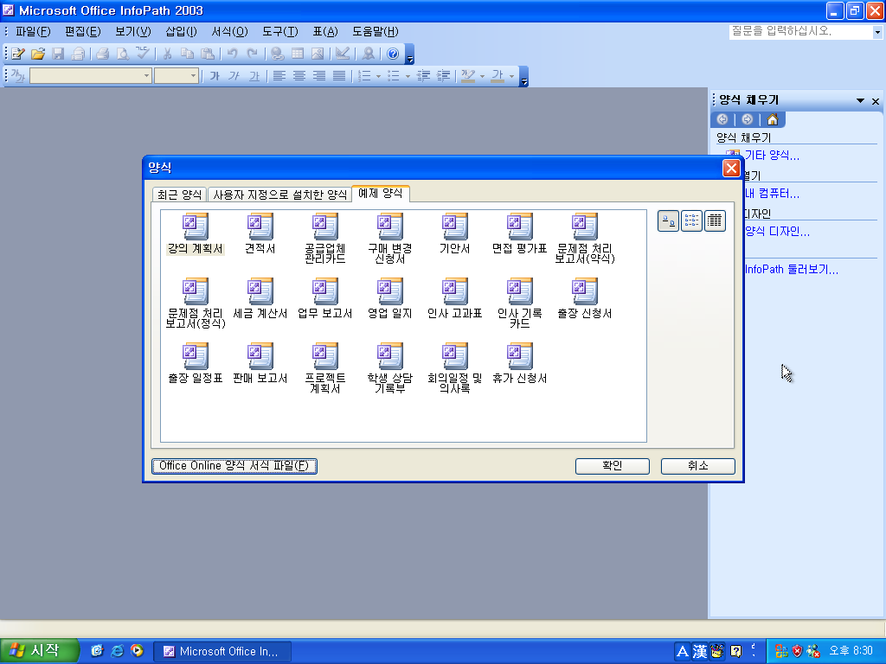Click the Center alignment icon
Viewport: 886px width, 664px height.
[299, 76]
